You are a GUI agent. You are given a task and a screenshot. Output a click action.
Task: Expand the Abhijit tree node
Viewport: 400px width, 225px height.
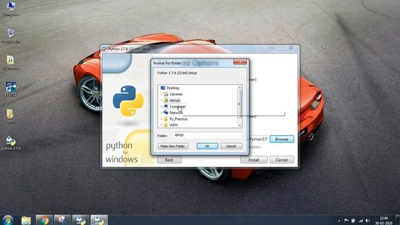[161, 100]
